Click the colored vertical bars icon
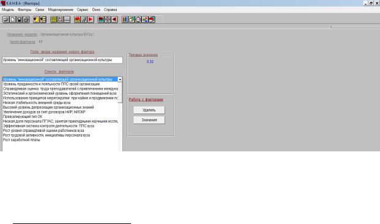 125,20
